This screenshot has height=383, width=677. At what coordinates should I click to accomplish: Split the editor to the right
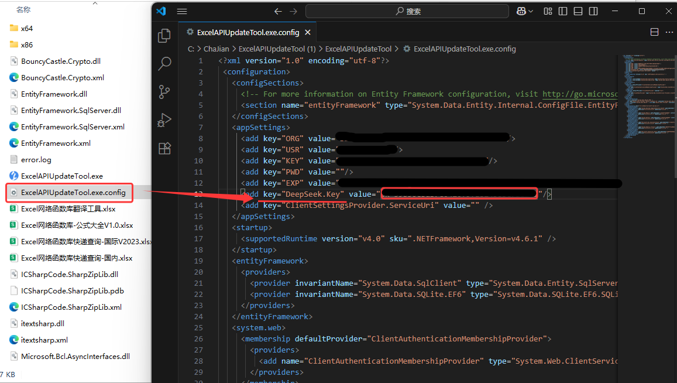tap(655, 32)
